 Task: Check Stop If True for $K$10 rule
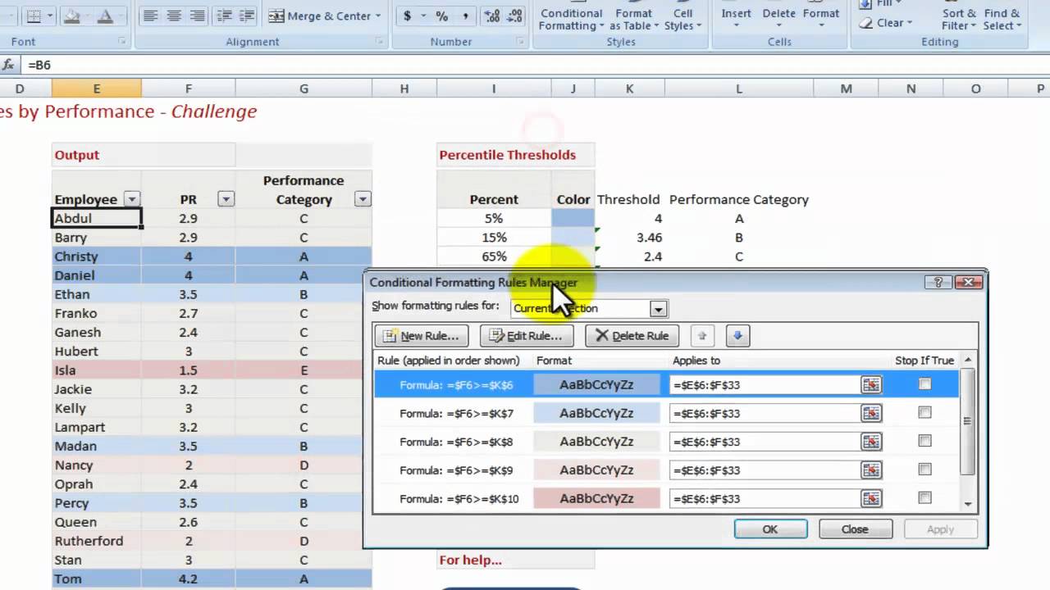tap(925, 497)
